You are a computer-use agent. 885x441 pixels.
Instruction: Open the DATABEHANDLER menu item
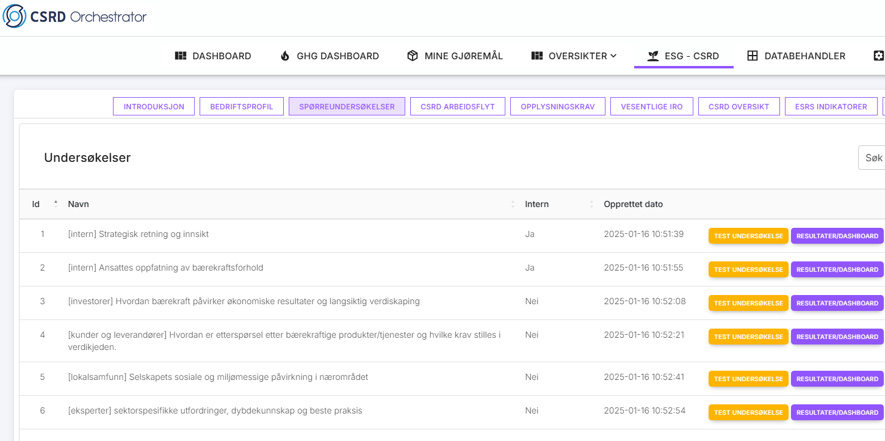(796, 56)
